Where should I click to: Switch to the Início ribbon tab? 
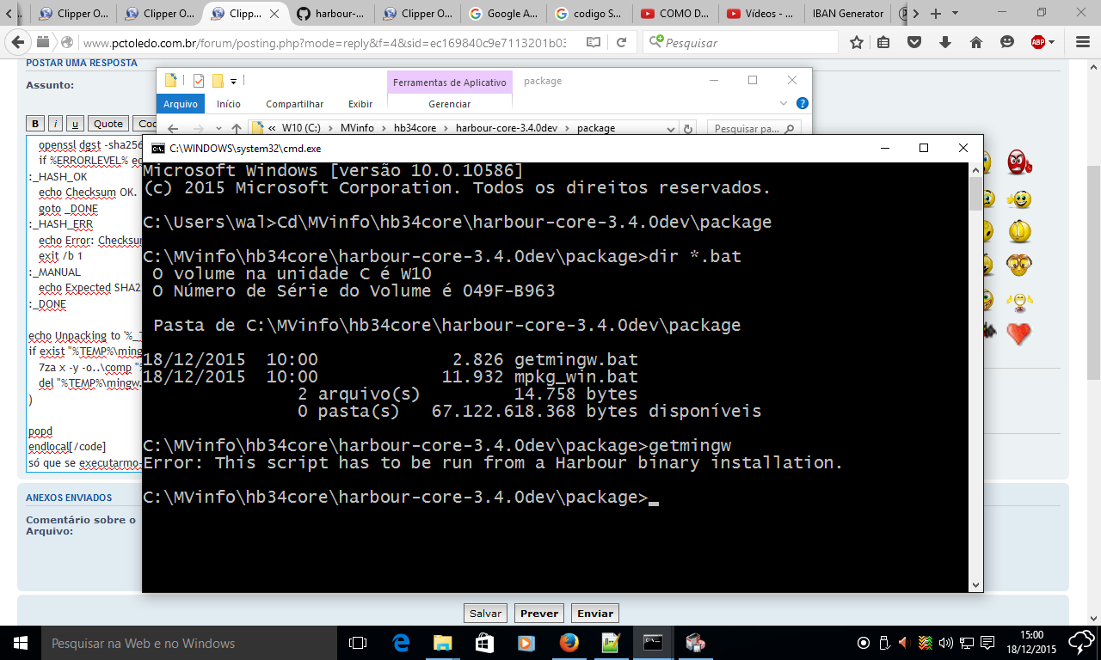pos(229,104)
